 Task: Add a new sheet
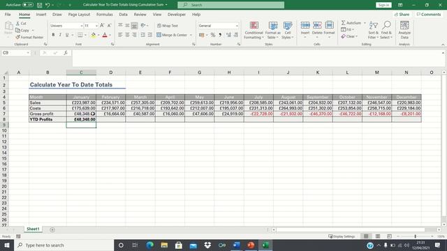52,229
